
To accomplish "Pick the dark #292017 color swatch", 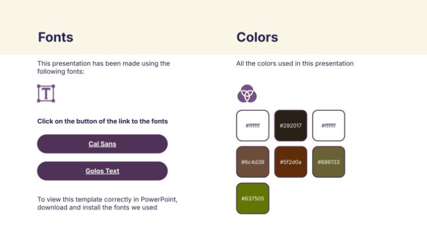I will tap(290, 125).
